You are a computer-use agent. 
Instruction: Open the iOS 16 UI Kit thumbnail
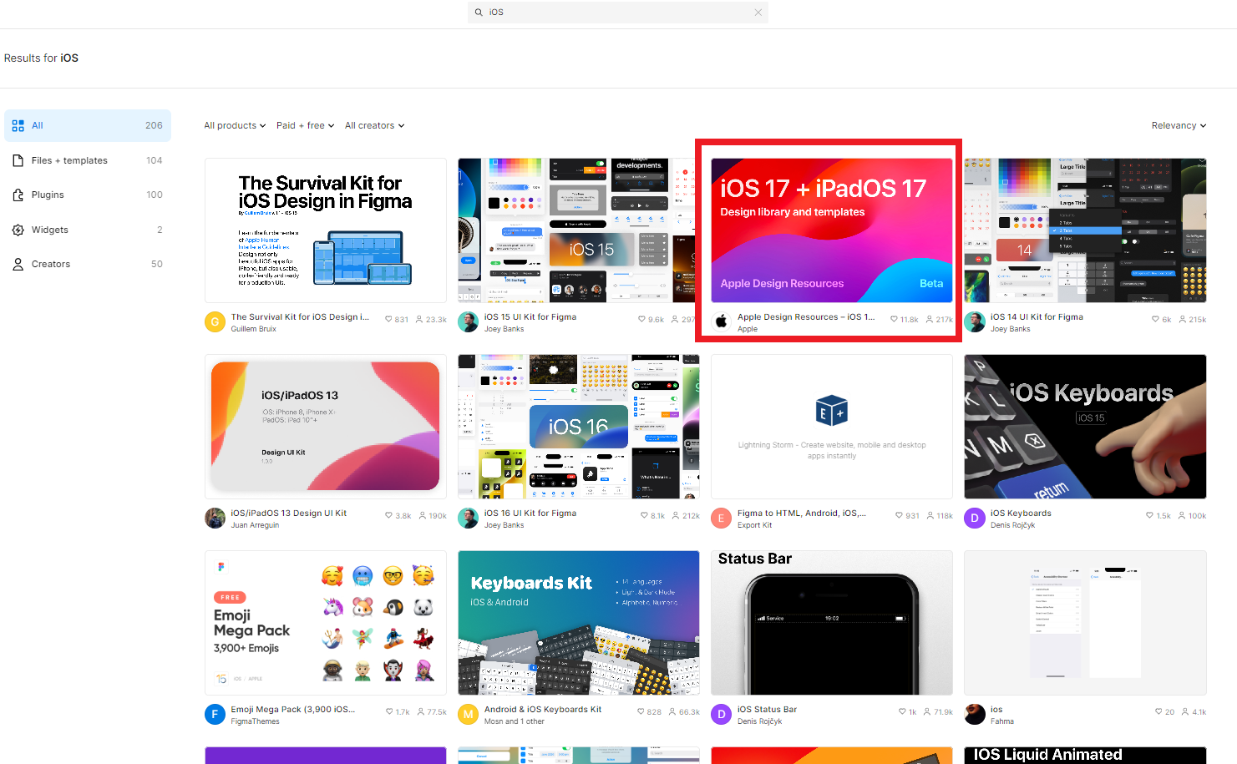tap(578, 427)
